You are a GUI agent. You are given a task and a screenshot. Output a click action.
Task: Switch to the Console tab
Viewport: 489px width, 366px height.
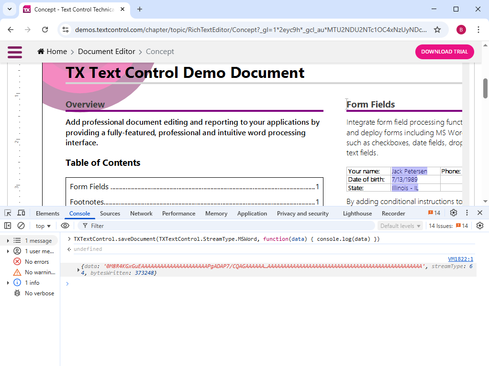79,214
